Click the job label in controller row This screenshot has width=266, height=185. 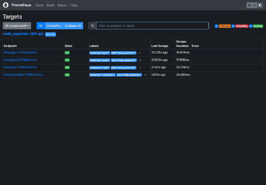(x=129, y=75)
